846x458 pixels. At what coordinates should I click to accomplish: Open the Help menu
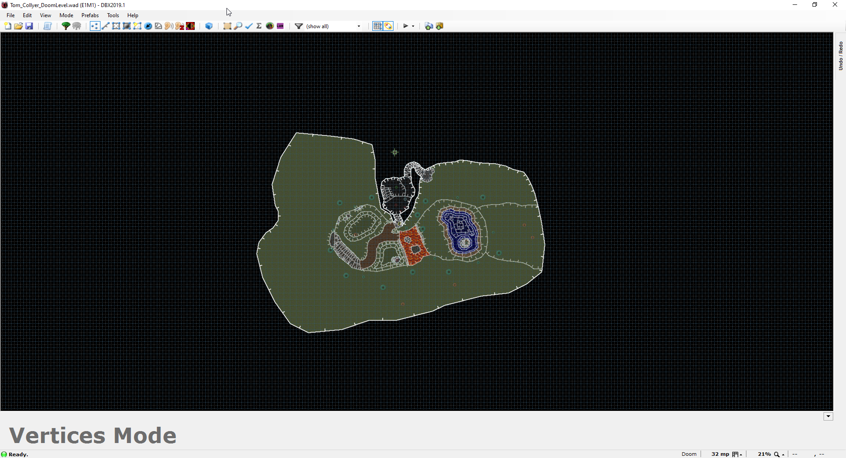[133, 15]
